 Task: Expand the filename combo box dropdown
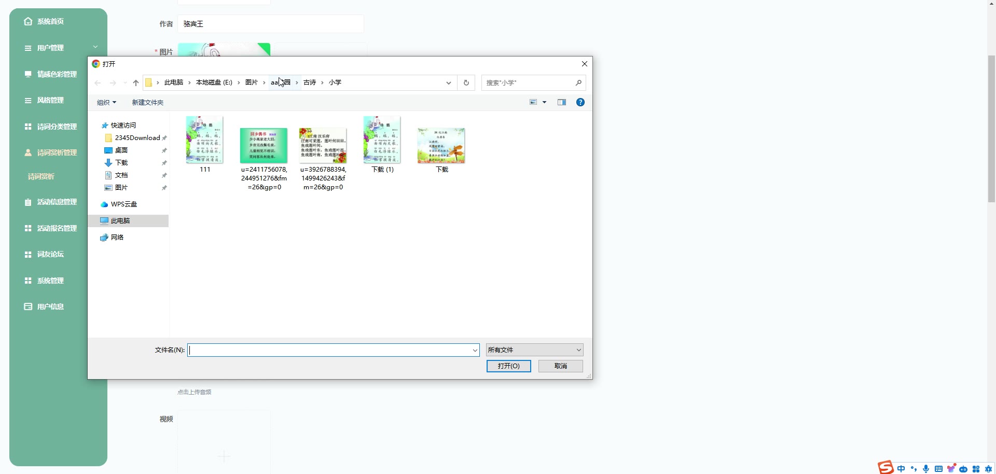pos(475,350)
